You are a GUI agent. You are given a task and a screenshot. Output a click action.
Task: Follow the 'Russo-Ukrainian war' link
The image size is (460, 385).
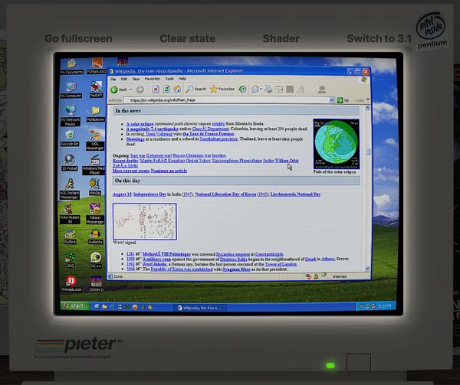coord(192,155)
